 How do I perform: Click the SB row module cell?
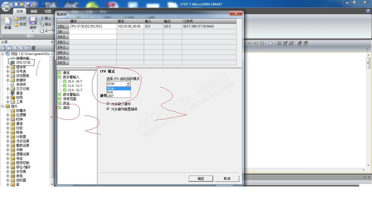pos(93,32)
